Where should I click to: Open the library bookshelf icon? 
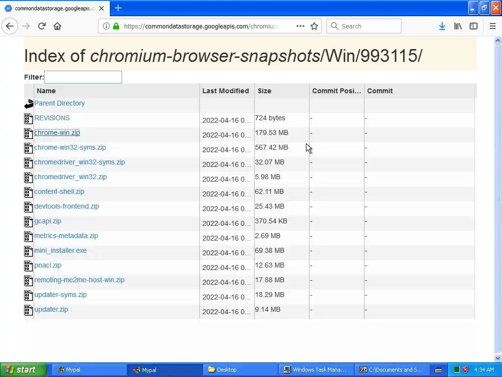[458, 26]
